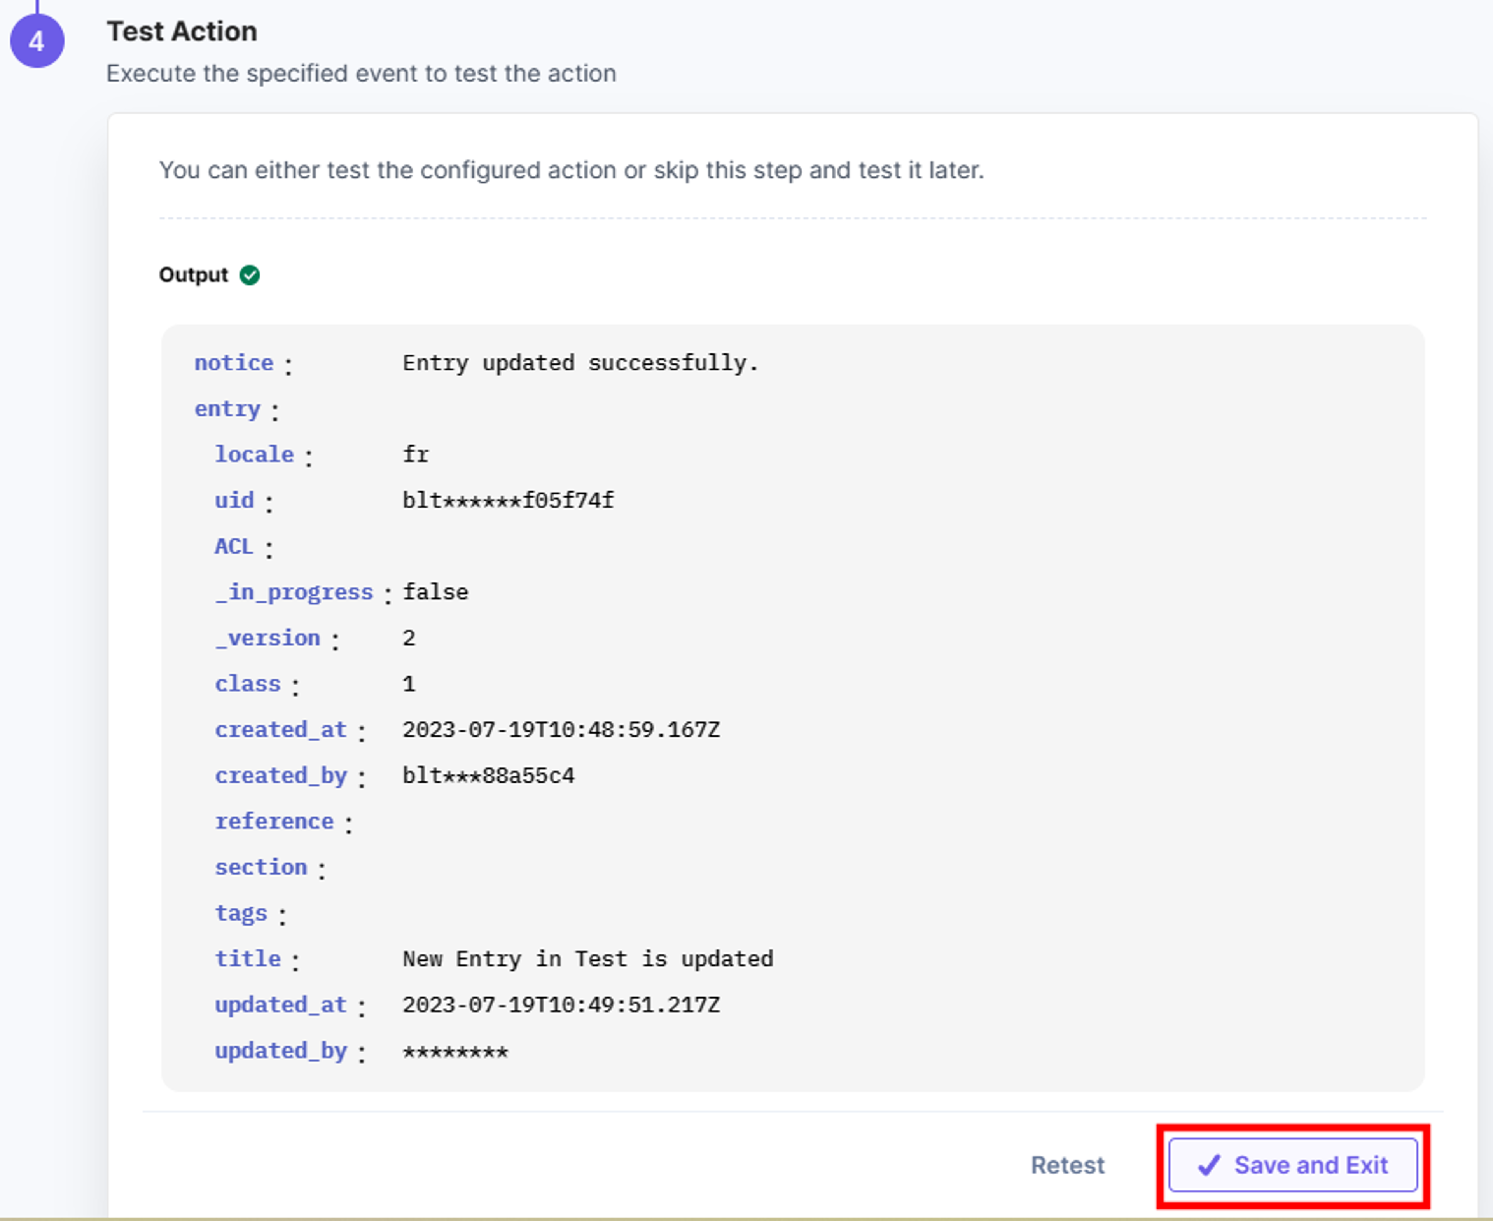The height and width of the screenshot is (1221, 1493).
Task: Click 'Execute the specified event' subtitle text
Action: click(361, 73)
